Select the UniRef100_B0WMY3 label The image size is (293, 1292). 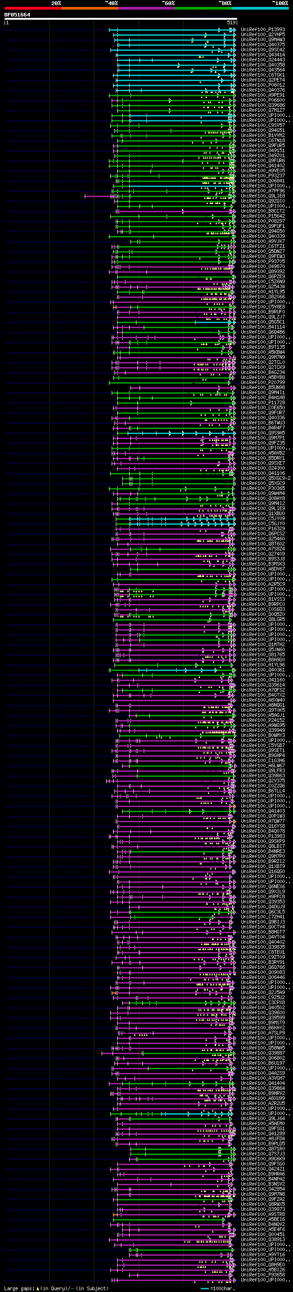pyautogui.click(x=262, y=735)
